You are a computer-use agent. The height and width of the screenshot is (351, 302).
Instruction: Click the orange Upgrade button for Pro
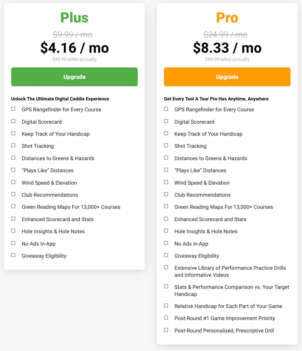[x=227, y=77]
